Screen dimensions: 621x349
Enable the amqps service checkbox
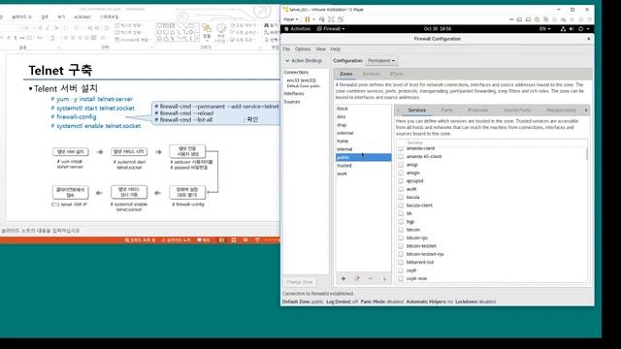pyautogui.click(x=401, y=173)
